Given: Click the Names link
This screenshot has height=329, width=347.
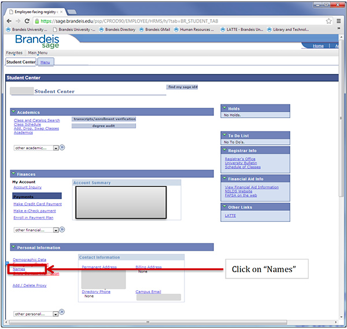Looking at the screenshot, I should [x=19, y=269].
